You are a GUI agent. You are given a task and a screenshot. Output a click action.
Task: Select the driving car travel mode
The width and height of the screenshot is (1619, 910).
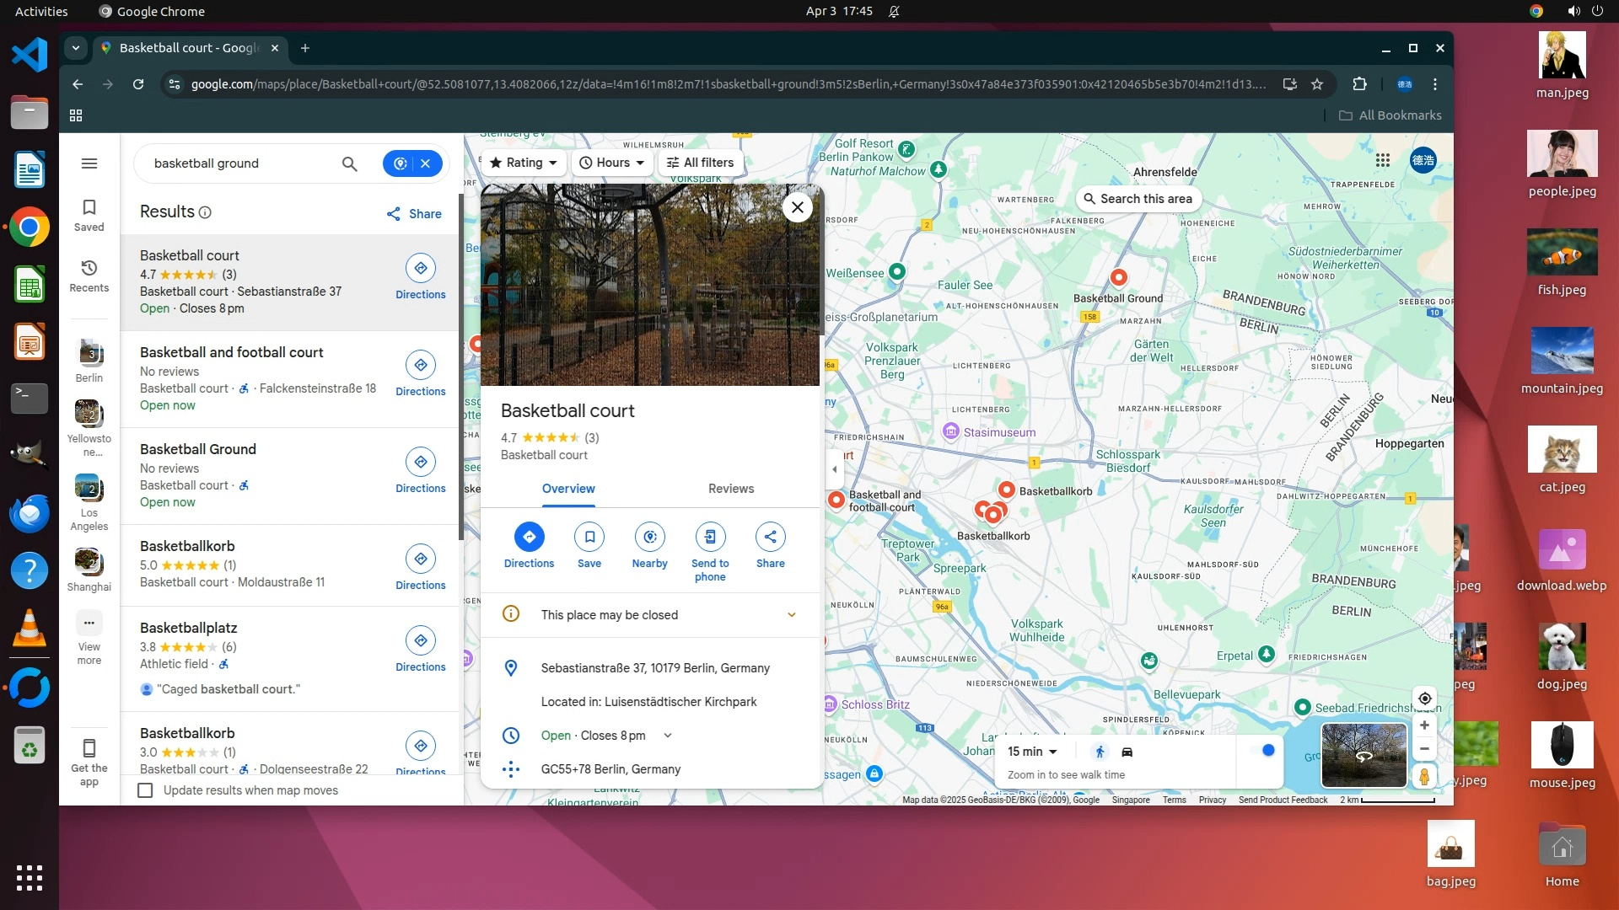click(x=1127, y=752)
